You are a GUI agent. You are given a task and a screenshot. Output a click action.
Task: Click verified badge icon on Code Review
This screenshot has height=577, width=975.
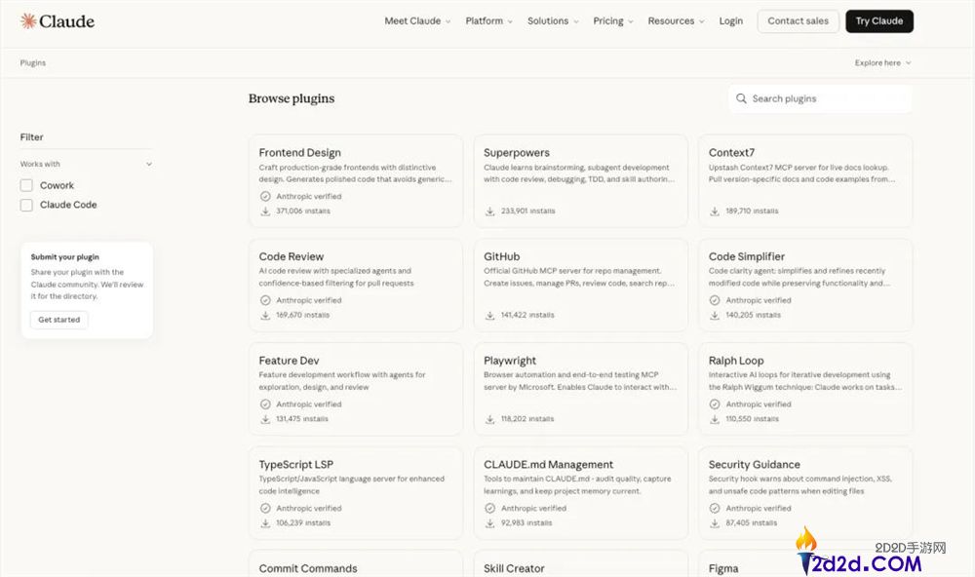(265, 300)
